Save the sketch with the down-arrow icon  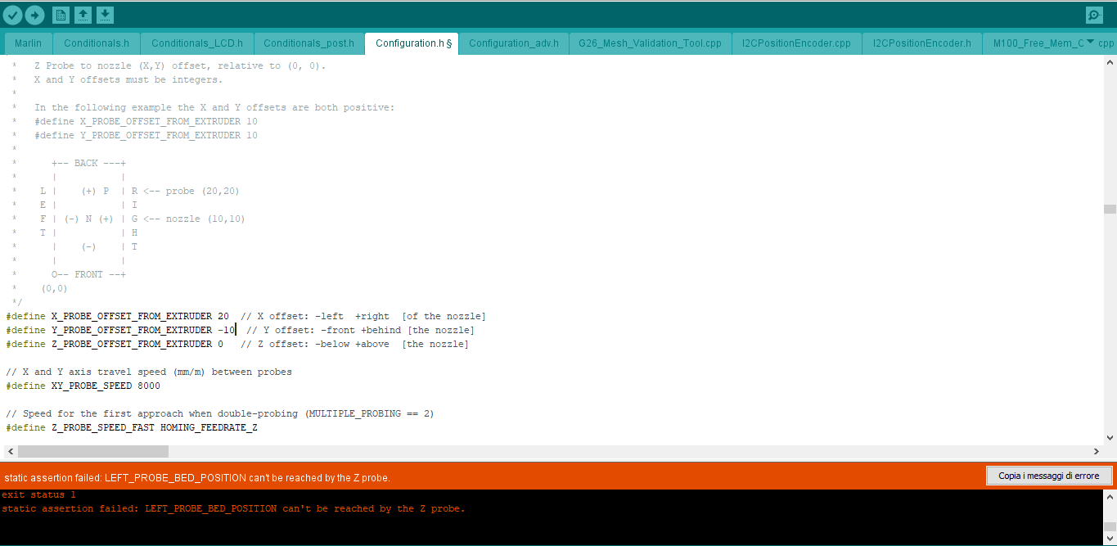(106, 15)
